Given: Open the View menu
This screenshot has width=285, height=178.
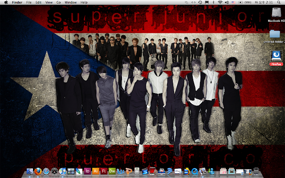Looking at the screenshot, I should coord(49,2).
